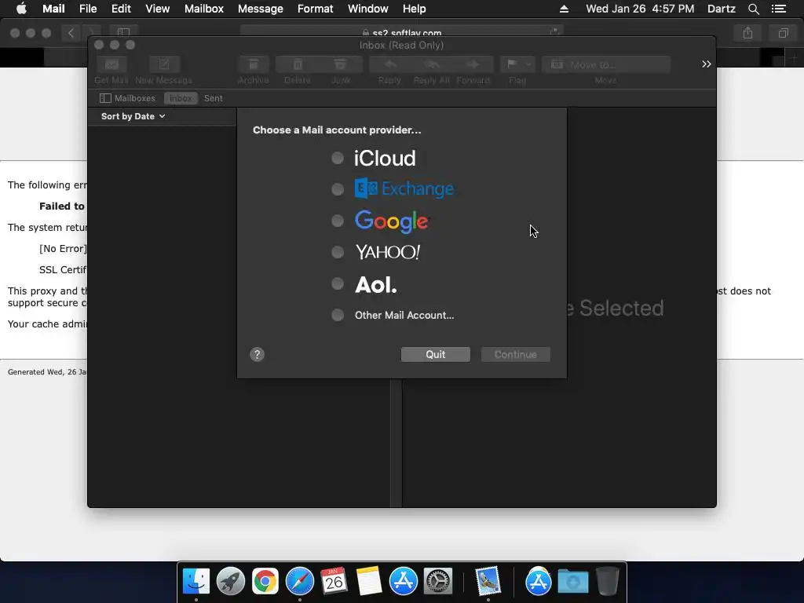Open Finder from the Dock
804x603 pixels.
click(196, 582)
